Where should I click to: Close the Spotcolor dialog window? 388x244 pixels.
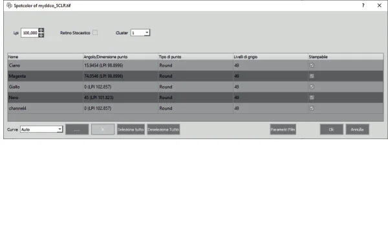379,5
